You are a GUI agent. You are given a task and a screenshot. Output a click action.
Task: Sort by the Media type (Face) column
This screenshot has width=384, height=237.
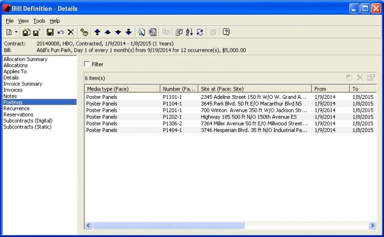pos(122,89)
